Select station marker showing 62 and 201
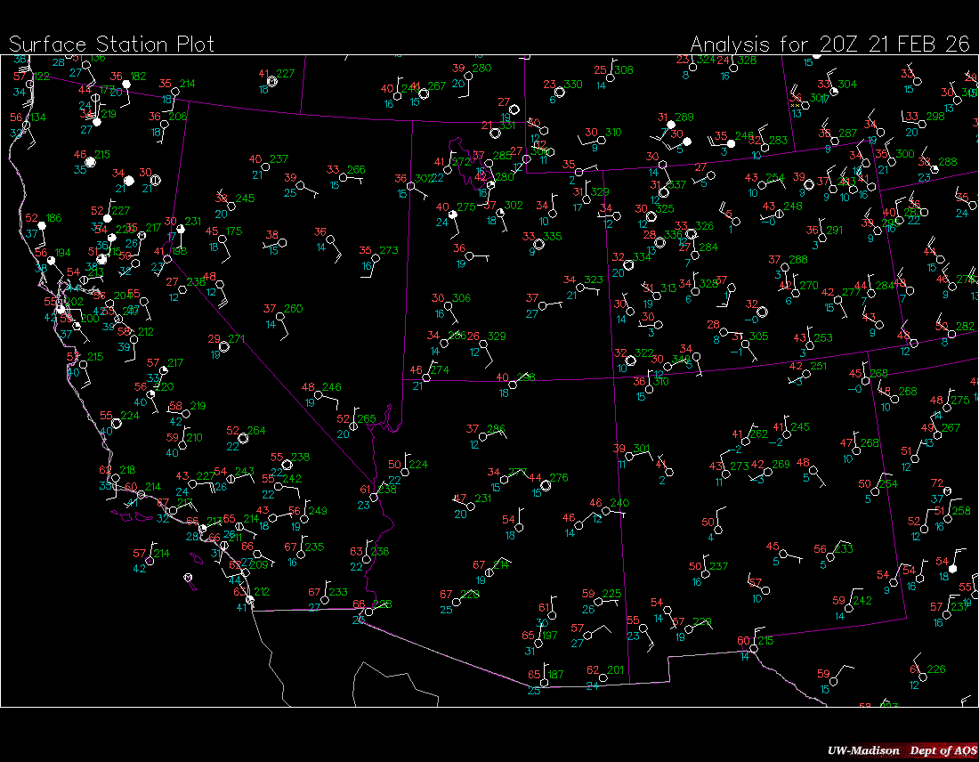Image resolution: width=979 pixels, height=762 pixels. click(603, 677)
